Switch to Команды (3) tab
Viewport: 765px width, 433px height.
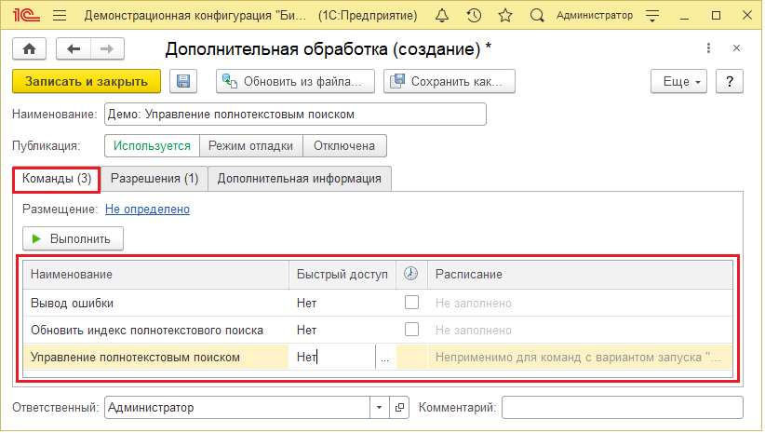pos(57,179)
